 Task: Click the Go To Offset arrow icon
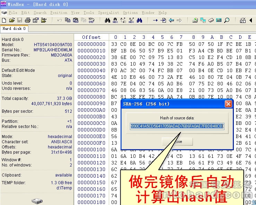pyautogui.click(x=155, y=20)
